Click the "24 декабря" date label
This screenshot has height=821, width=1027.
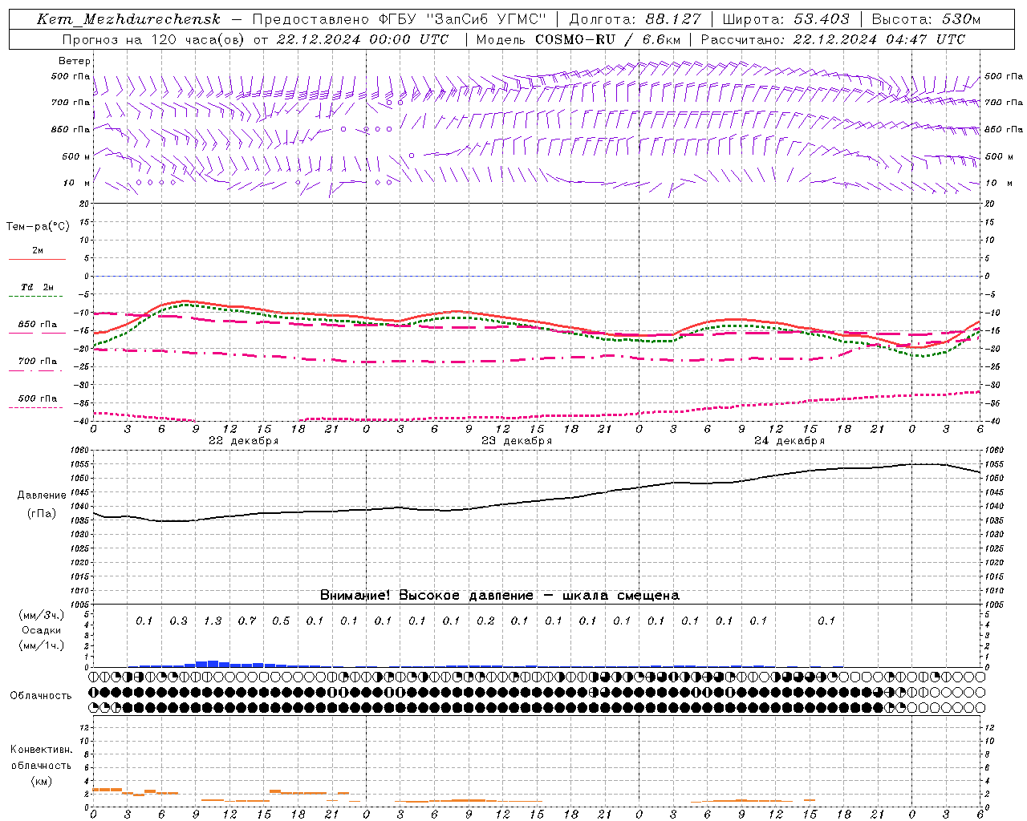click(789, 441)
